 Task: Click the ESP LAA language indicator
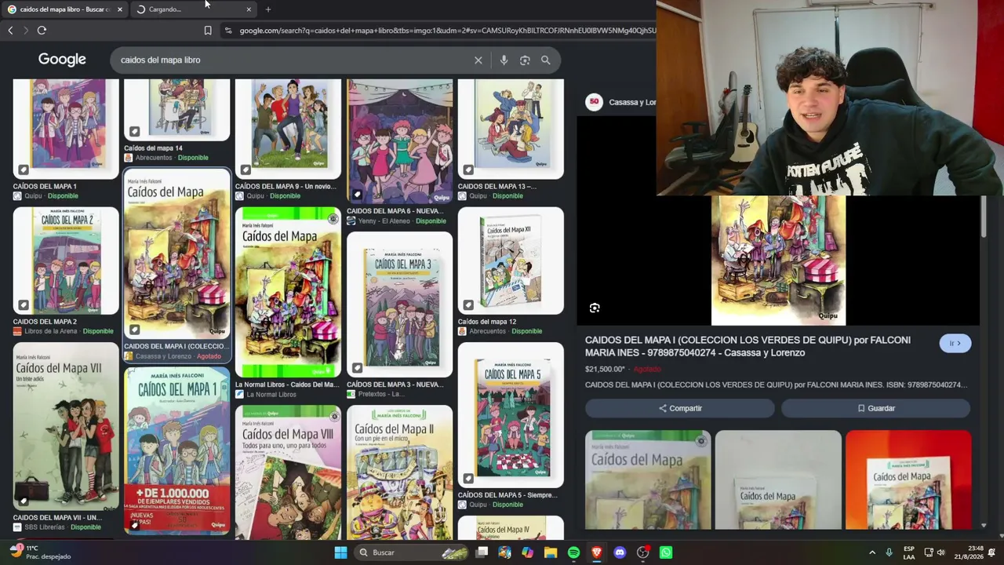(909, 552)
